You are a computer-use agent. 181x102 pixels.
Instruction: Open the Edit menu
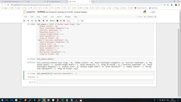coord(32,17)
